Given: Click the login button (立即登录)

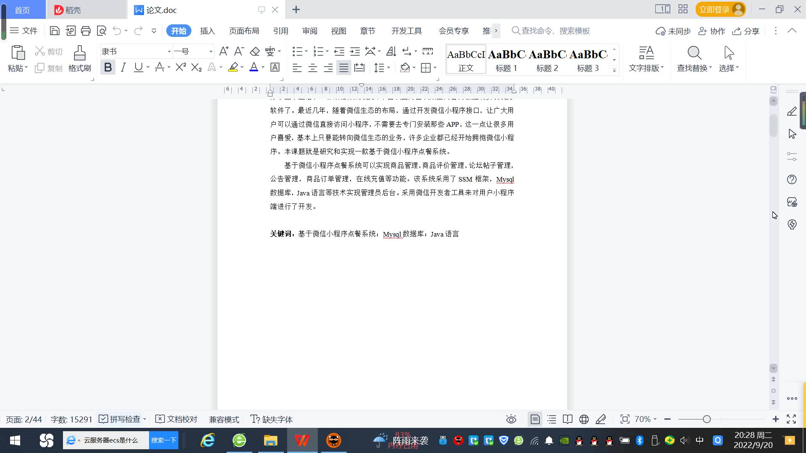Looking at the screenshot, I should tap(714, 9).
